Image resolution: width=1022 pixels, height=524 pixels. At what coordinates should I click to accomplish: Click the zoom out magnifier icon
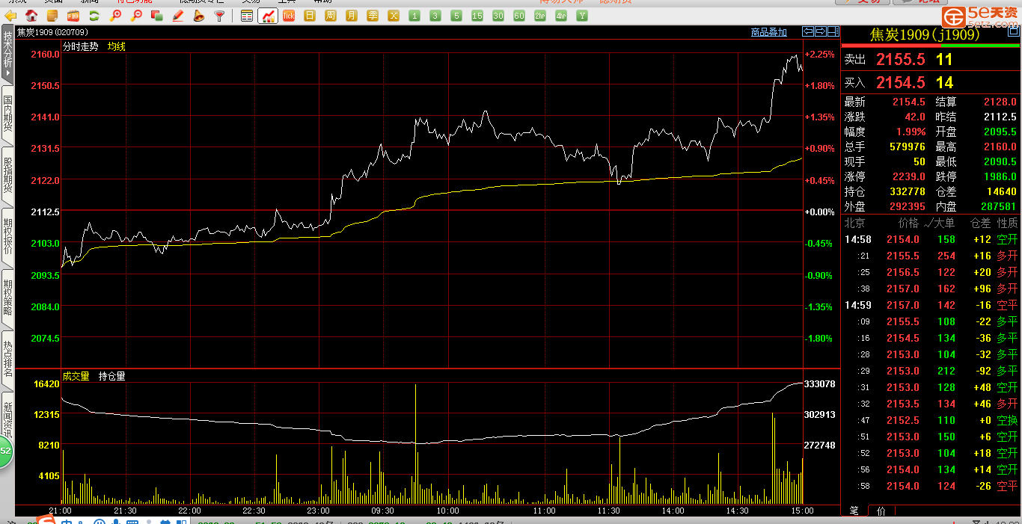click(x=136, y=16)
